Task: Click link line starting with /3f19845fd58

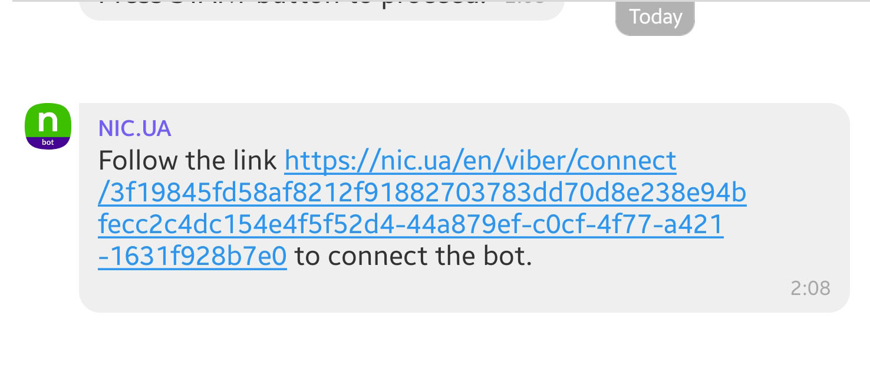Action: [x=422, y=193]
